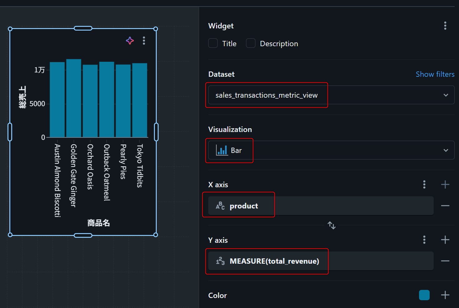Add a field to X axis
459x308 pixels.
445,184
